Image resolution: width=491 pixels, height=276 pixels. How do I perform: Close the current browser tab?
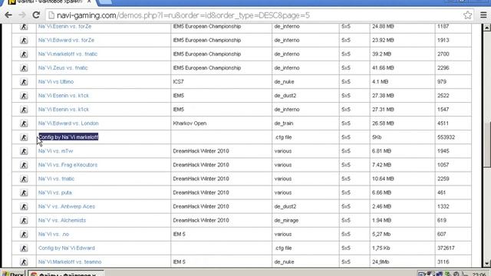click(x=89, y=2)
